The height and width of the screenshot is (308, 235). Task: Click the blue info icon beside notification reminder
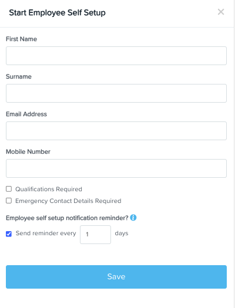(x=133, y=218)
